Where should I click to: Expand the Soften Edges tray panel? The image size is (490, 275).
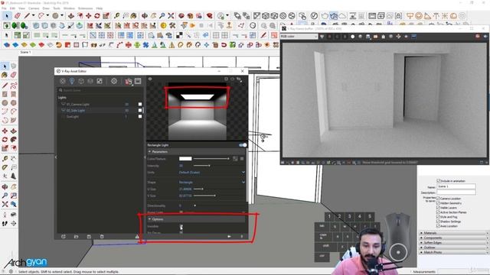(454, 243)
